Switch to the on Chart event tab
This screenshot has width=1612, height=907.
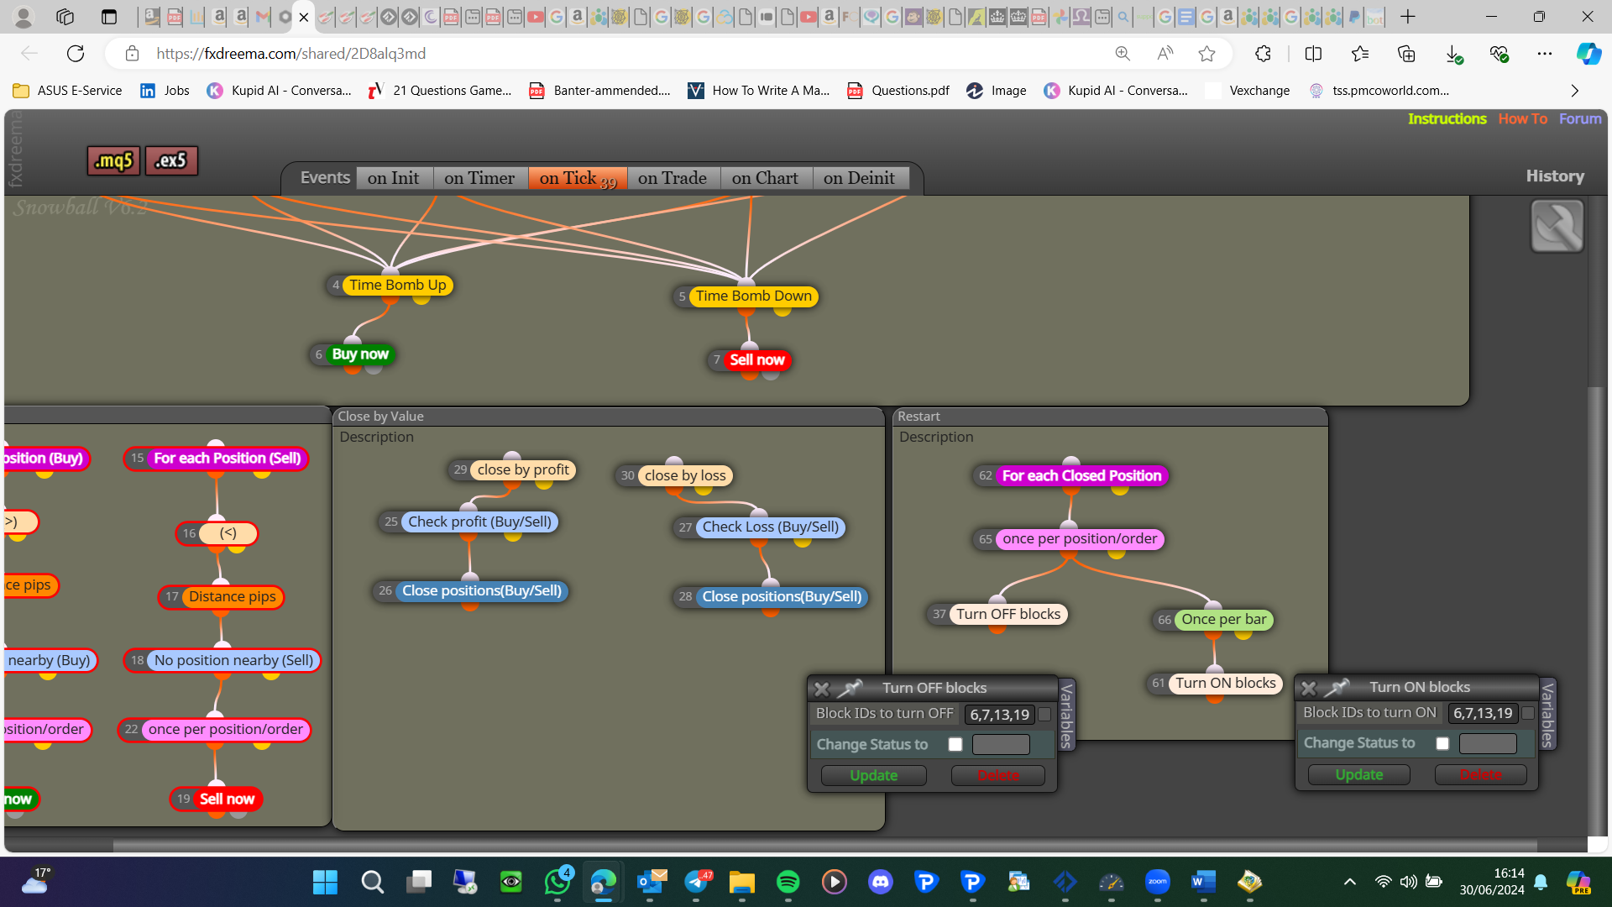(765, 178)
